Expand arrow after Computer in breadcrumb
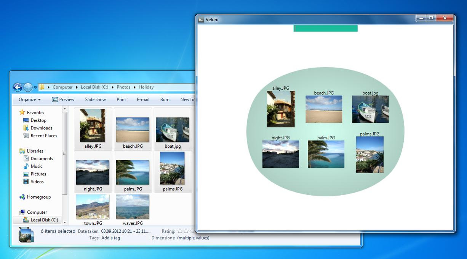Image resolution: width=467 pixels, height=259 pixels. coord(77,87)
